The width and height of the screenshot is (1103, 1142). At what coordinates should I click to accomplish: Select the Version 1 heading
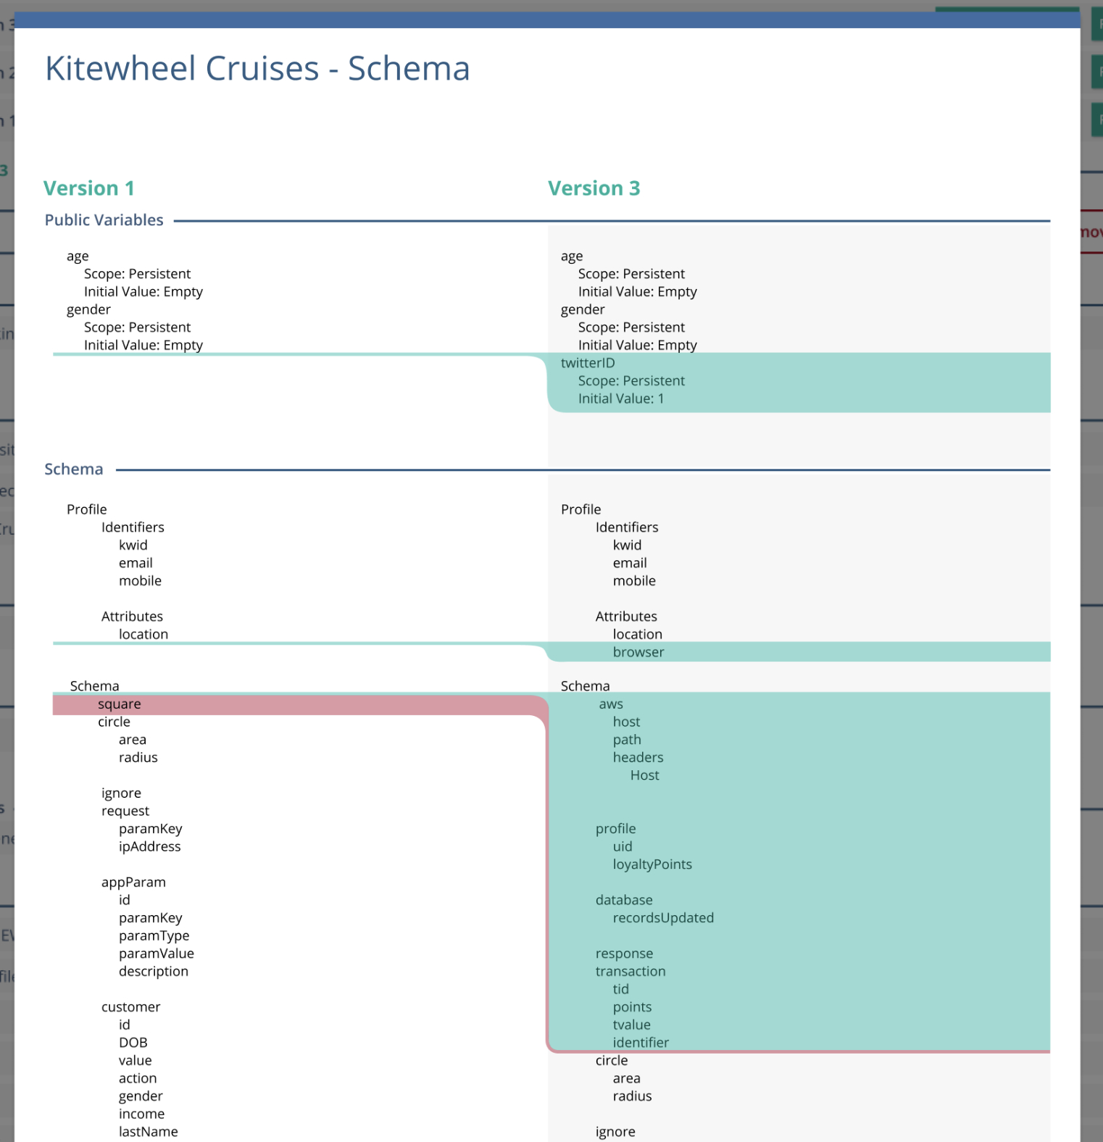pyautogui.click(x=89, y=188)
